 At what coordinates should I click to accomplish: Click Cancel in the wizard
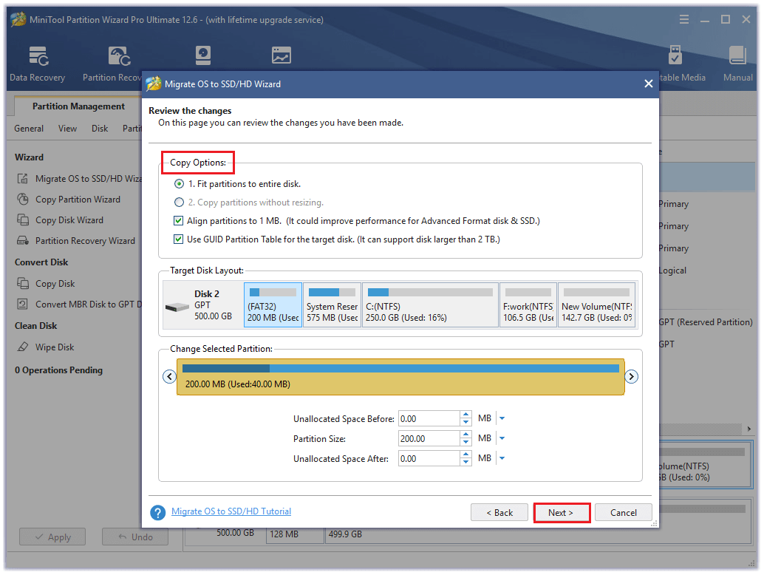pos(623,513)
